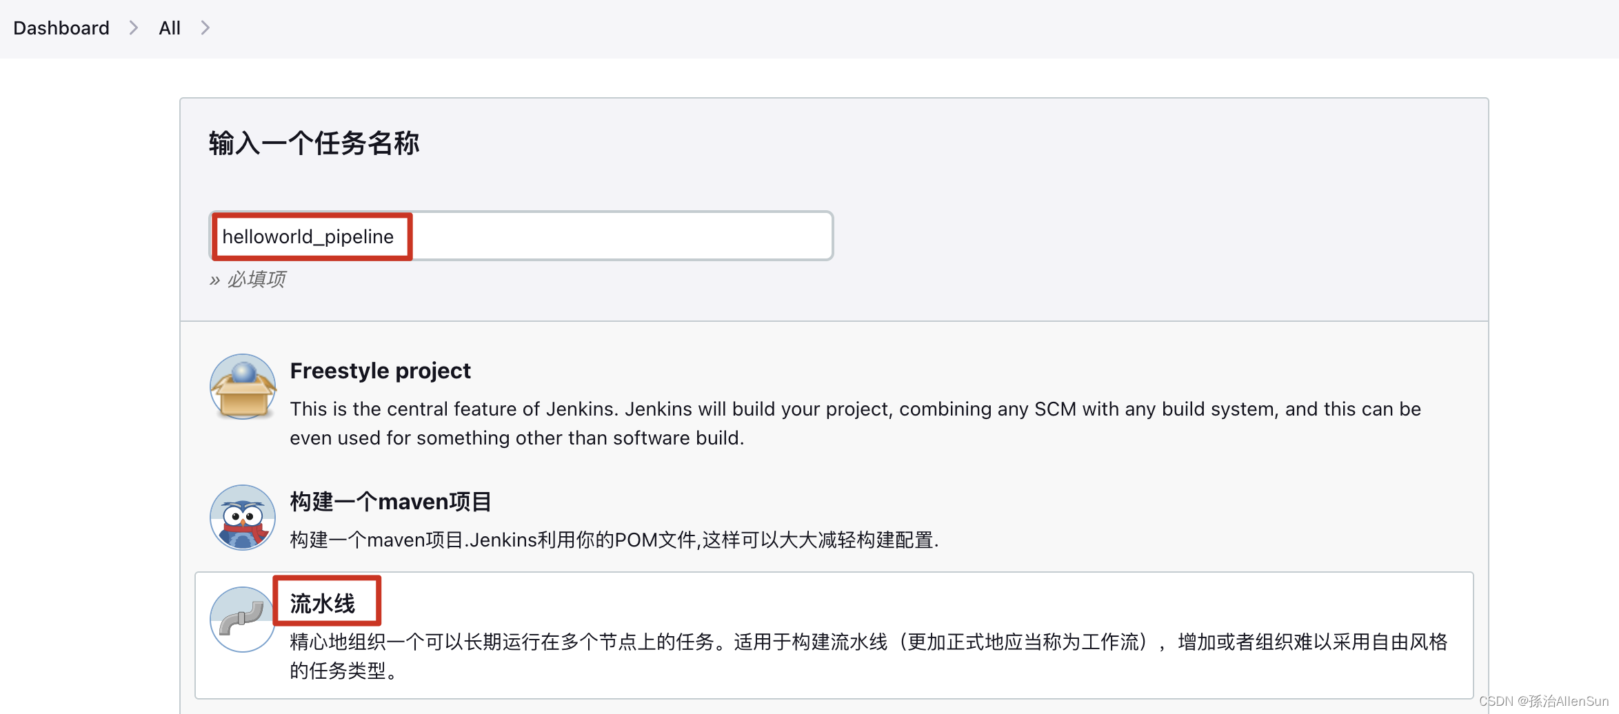Image resolution: width=1619 pixels, height=714 pixels.
Task: Select the 构建一个maven项目 item type
Action: [390, 501]
